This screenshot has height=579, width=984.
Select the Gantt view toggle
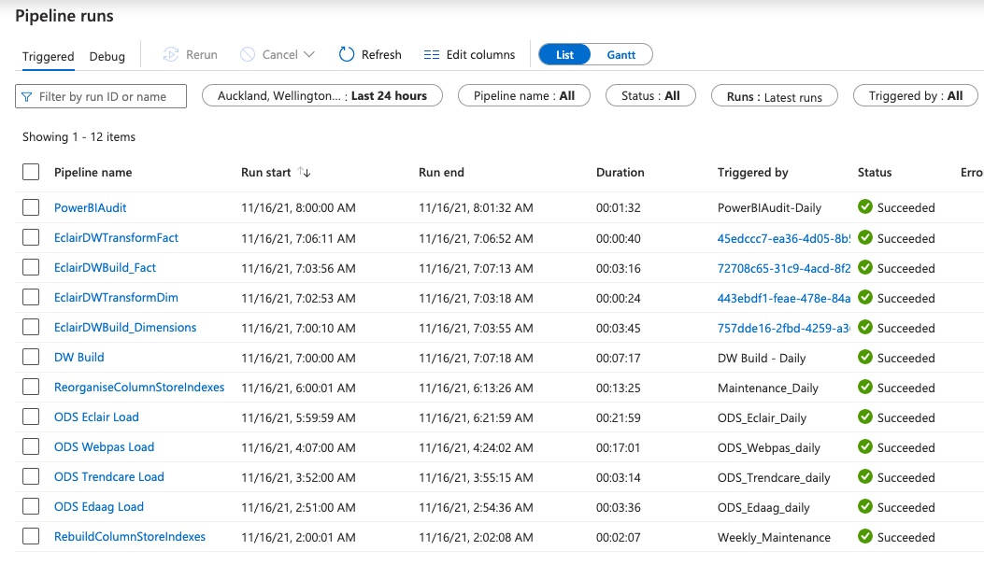click(x=621, y=54)
